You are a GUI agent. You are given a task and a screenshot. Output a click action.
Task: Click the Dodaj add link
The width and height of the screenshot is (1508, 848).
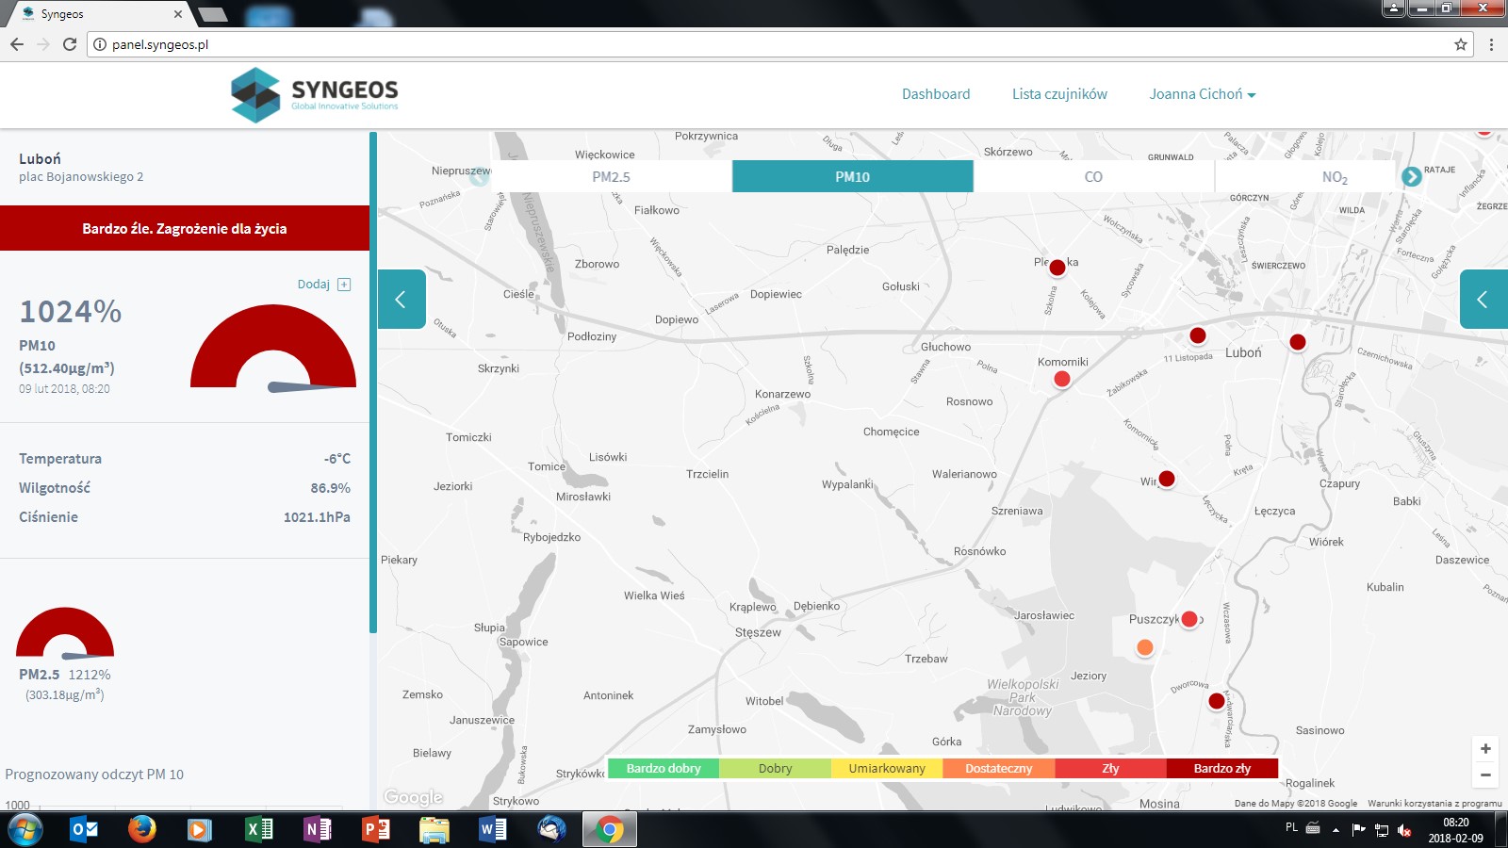[323, 284]
